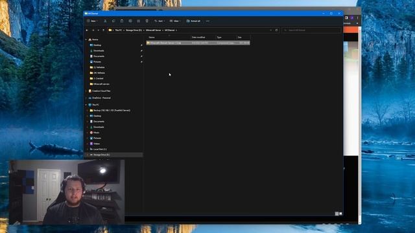Open pinned Documents under Home

99,56
